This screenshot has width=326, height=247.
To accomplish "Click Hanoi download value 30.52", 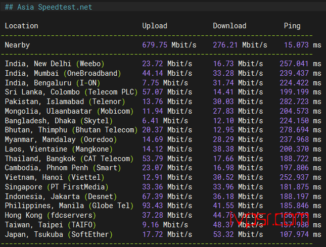I will coord(223,177).
